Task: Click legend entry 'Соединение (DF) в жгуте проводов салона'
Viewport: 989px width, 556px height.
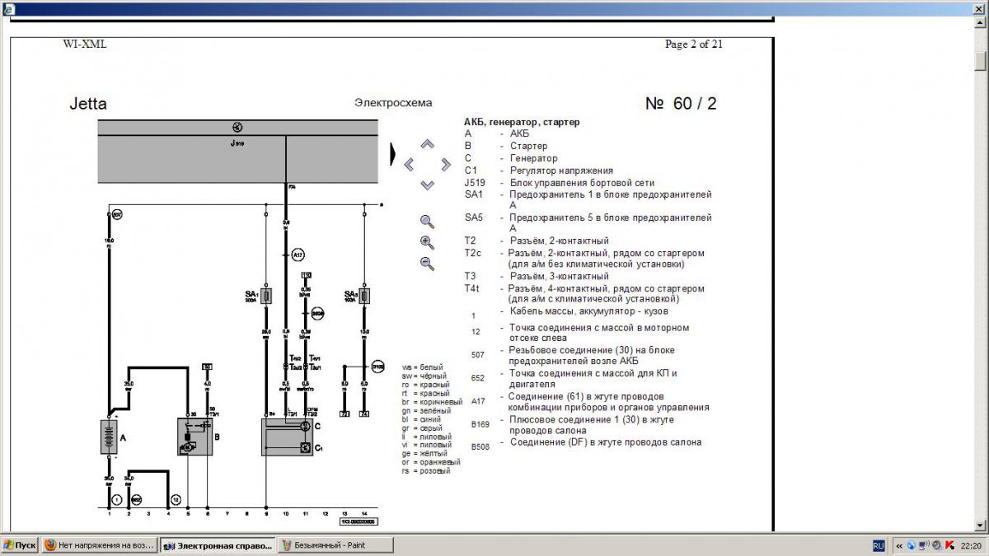Action: point(606,442)
